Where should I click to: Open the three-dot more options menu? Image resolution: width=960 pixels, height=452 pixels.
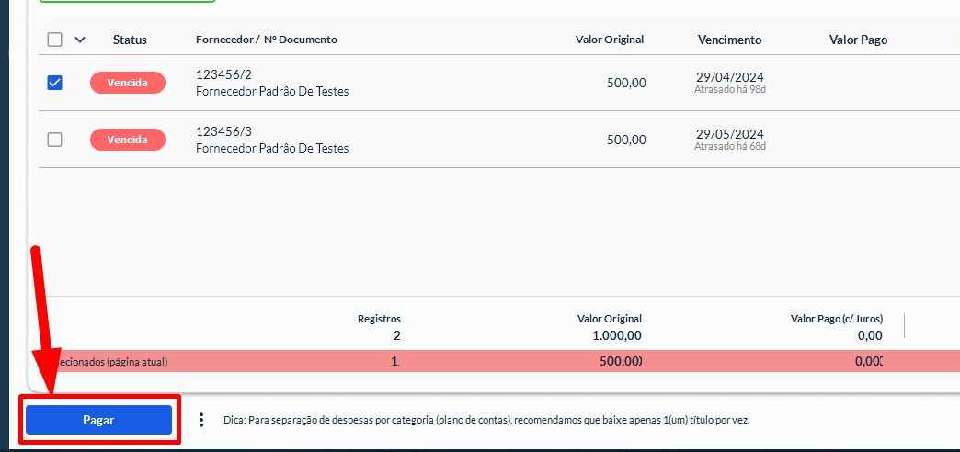(201, 420)
